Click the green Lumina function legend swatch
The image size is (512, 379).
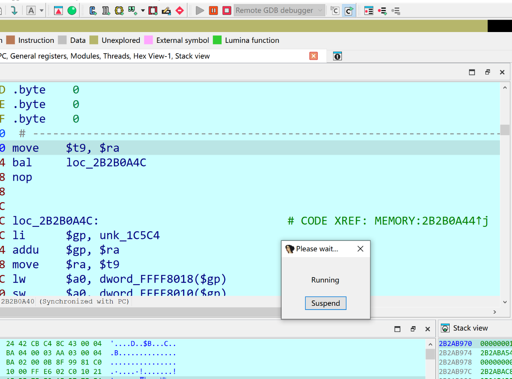pos(217,40)
